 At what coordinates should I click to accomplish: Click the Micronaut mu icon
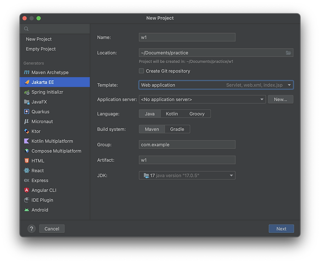(26, 122)
